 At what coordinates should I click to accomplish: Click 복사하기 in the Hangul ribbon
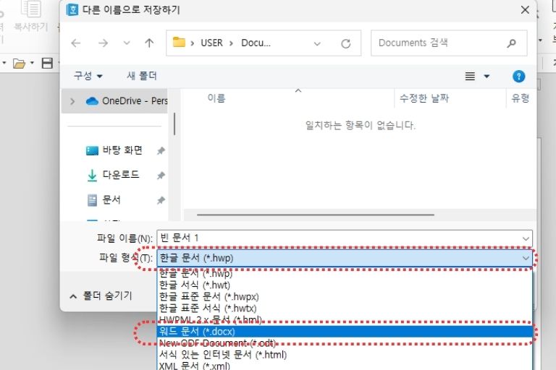pyautogui.click(x=31, y=17)
